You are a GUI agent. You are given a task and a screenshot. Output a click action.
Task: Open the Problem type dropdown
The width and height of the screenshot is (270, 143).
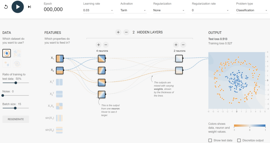pyautogui.click(x=252, y=10)
